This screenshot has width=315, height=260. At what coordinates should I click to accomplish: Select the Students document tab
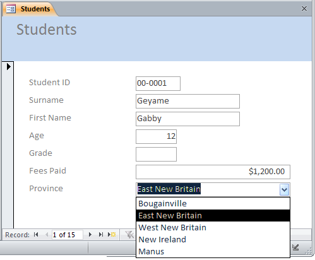tap(30, 9)
